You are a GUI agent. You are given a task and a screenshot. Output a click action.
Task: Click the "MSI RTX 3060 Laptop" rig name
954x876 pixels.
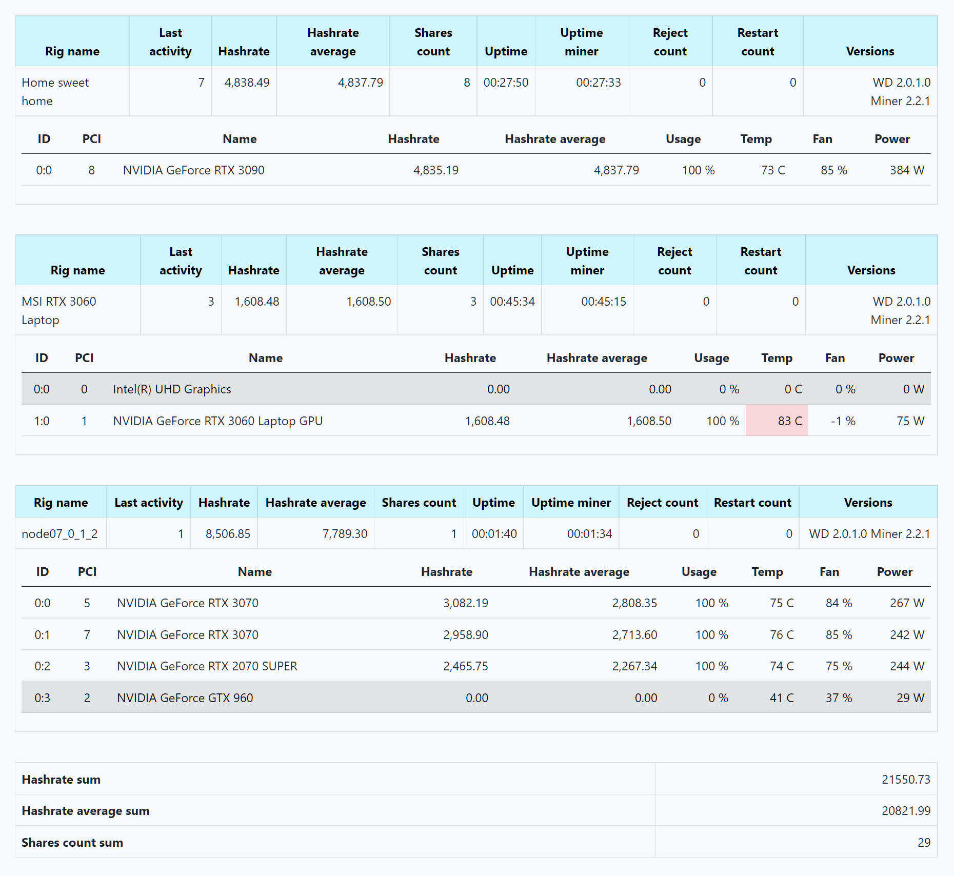coord(58,310)
